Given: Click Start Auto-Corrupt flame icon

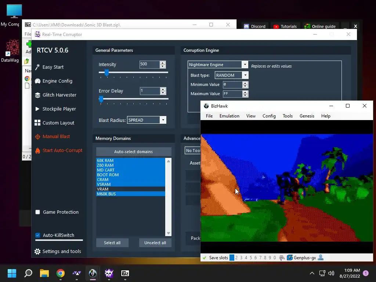Looking at the screenshot, I should coord(37,150).
